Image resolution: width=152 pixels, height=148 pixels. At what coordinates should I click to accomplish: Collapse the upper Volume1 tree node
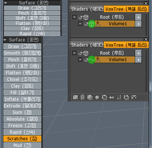[x=80, y=24]
